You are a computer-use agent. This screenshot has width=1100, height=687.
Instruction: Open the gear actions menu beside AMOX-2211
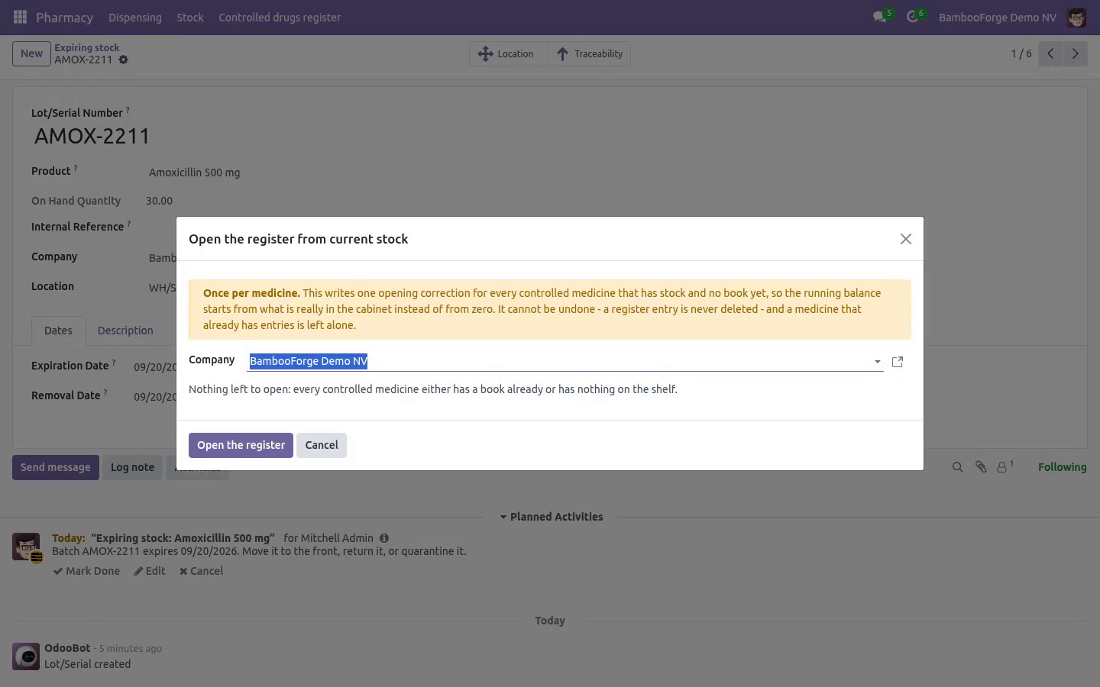click(x=123, y=60)
